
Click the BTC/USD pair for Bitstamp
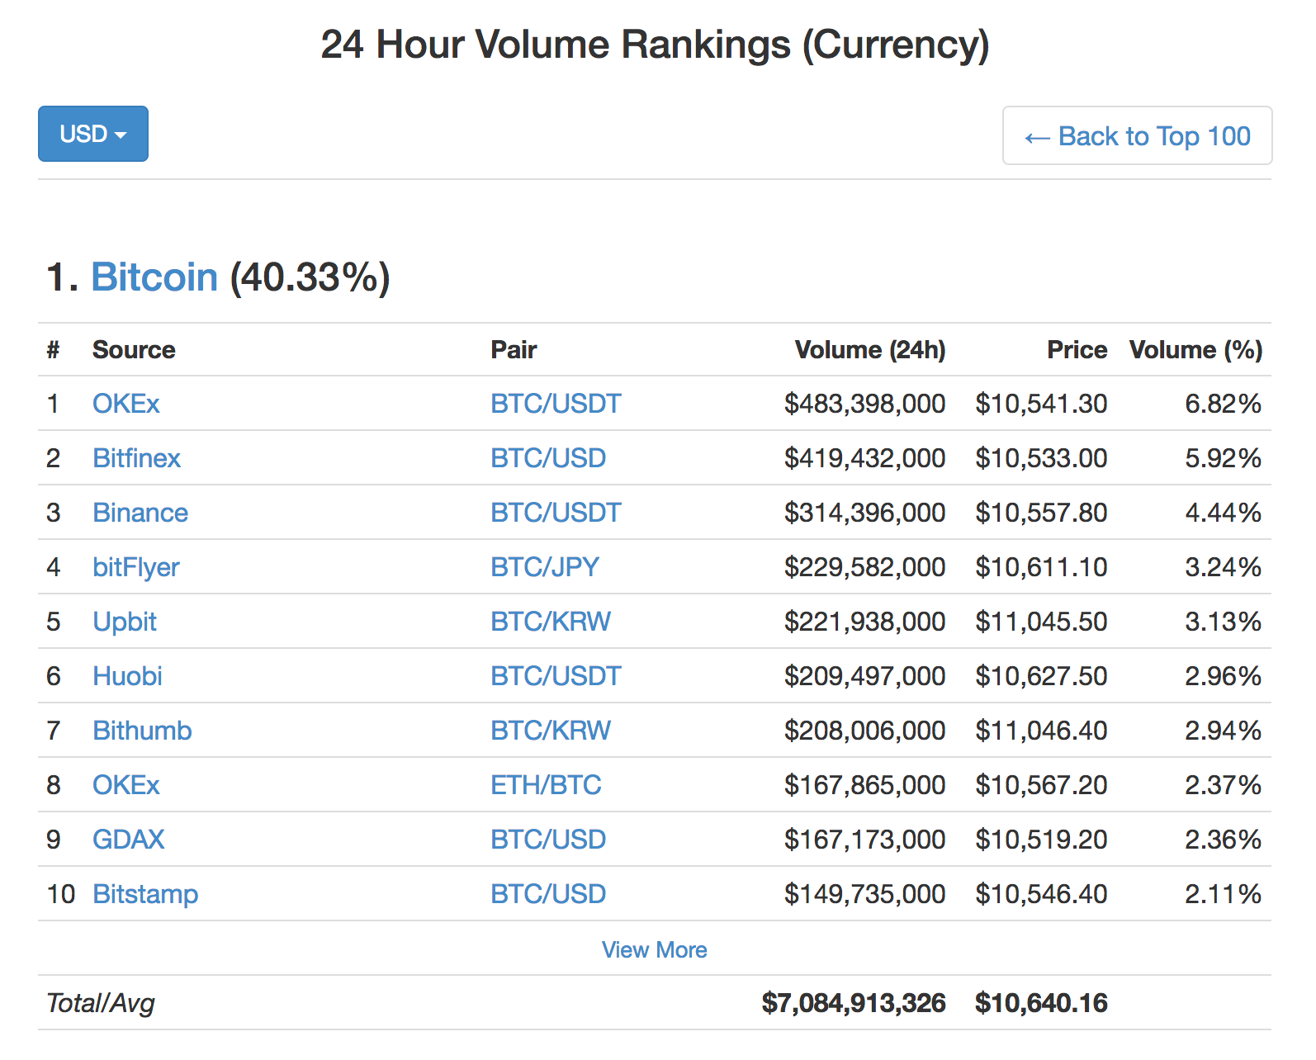tap(548, 894)
